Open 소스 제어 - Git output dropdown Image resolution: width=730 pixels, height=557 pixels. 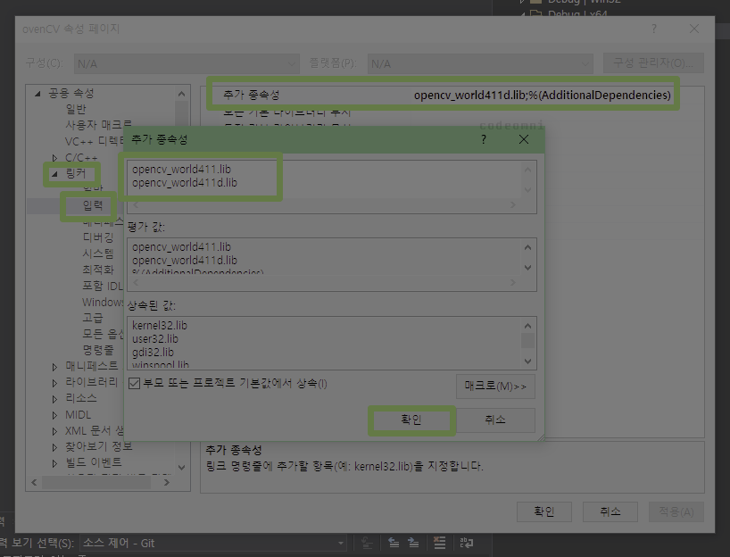tap(213, 543)
